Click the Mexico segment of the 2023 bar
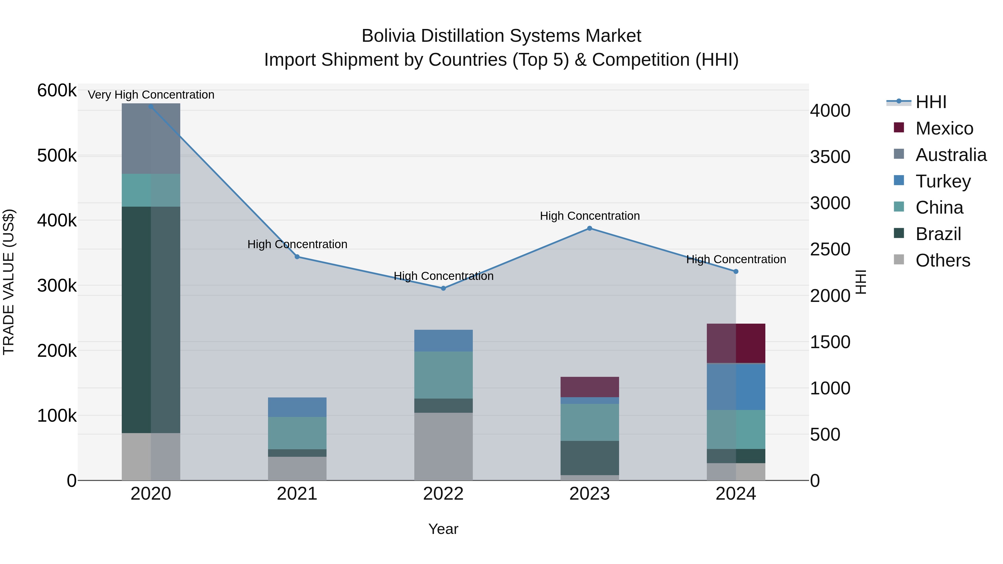The height and width of the screenshot is (564, 1003). [x=590, y=387]
